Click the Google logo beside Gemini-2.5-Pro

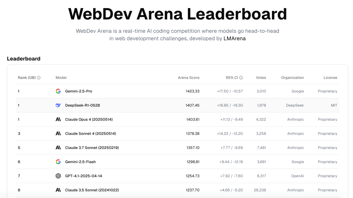pyautogui.click(x=58, y=91)
